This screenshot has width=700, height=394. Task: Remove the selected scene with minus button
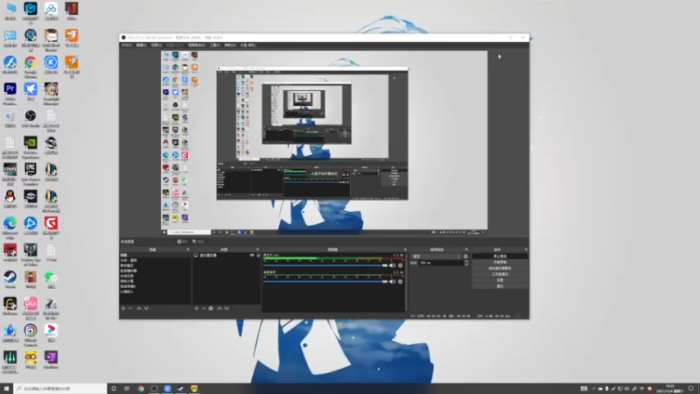tap(130, 308)
